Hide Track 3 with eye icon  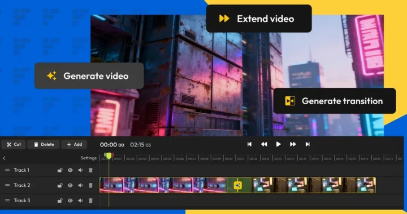click(x=70, y=200)
